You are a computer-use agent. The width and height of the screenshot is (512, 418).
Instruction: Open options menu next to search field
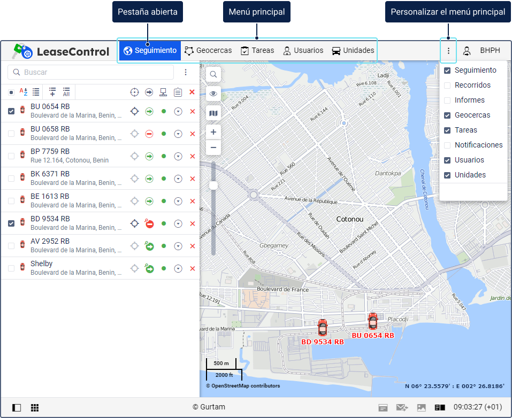pos(186,72)
